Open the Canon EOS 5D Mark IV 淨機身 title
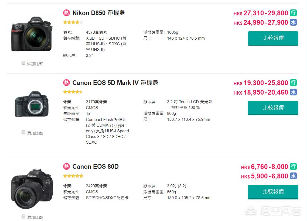Image resolution: width=307 pixels, height=221 pixels. tap(115, 83)
